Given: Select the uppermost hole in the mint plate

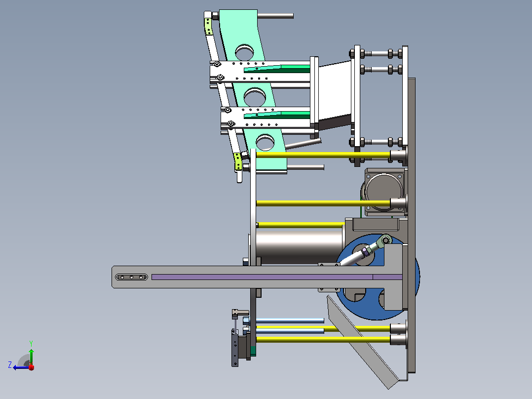Looking at the screenshot, I should point(244,52).
